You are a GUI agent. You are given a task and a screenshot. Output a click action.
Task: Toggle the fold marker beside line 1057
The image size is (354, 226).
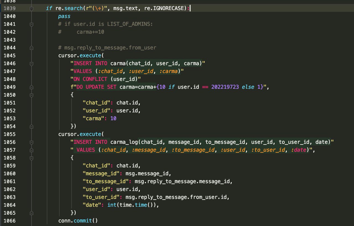click(x=31, y=150)
